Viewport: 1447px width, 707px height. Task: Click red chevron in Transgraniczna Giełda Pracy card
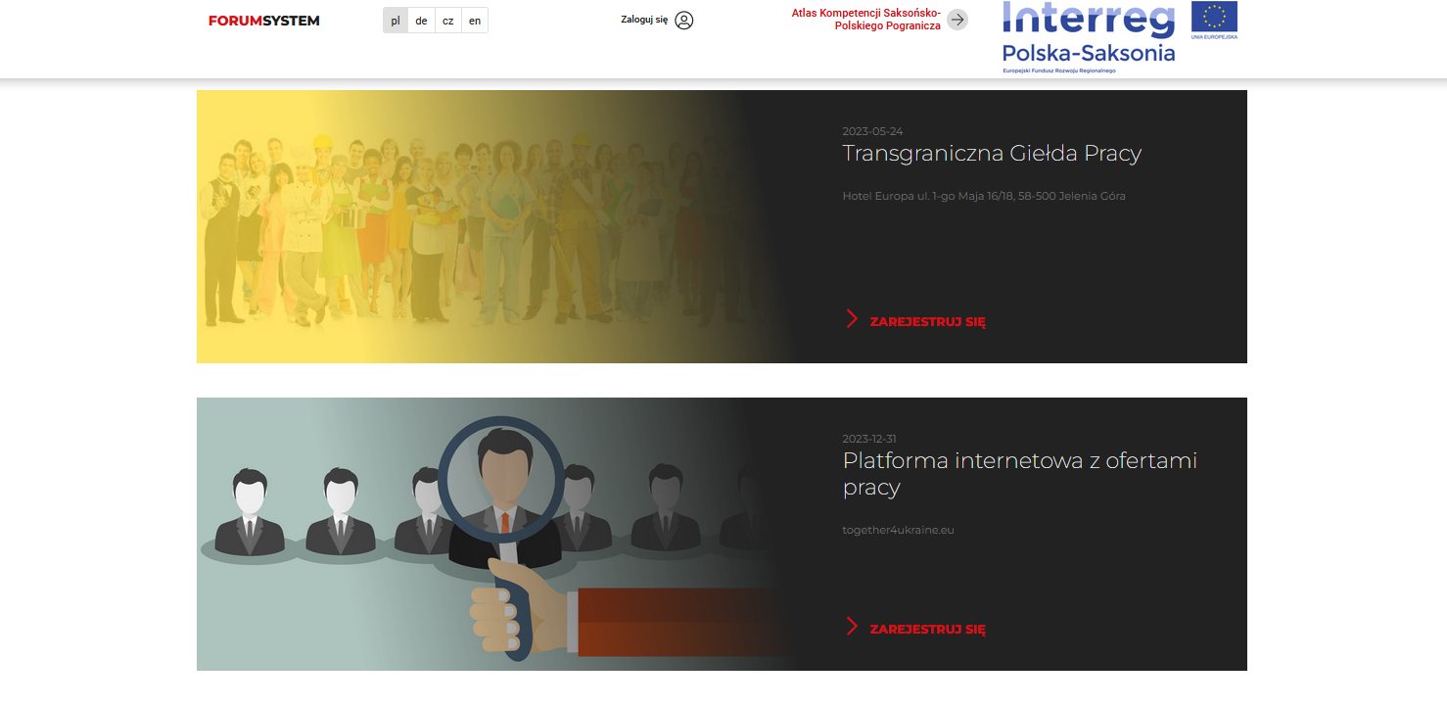click(x=852, y=319)
